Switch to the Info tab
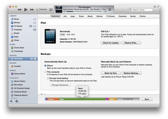Image resolution: width=168 pixels, height=119 pixels. [65, 16]
